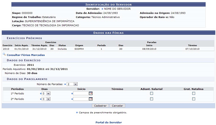Focus the 2º Período Início date field

point(81,99)
